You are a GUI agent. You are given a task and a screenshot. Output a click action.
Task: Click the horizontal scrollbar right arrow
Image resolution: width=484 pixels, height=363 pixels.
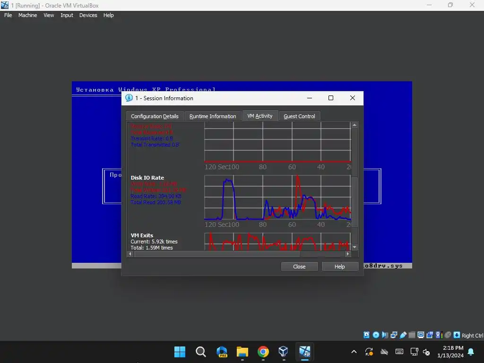tap(348, 254)
